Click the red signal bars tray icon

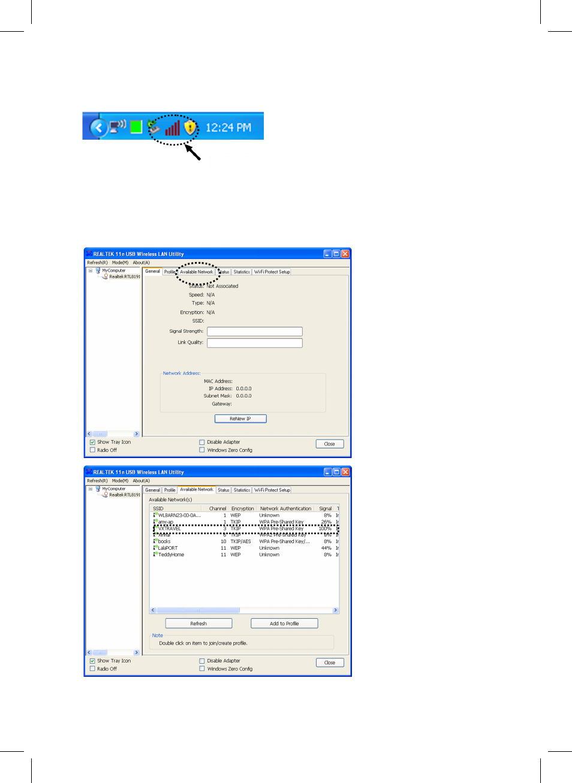[172, 128]
